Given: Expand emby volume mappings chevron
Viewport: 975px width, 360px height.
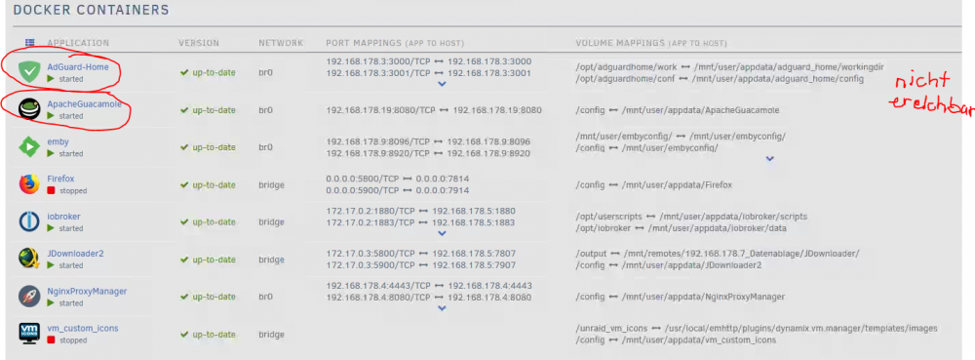Looking at the screenshot, I should tap(770, 159).
